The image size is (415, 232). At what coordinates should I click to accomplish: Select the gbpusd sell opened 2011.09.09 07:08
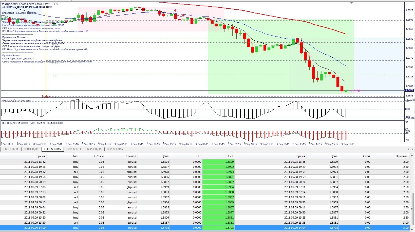coord(205,187)
